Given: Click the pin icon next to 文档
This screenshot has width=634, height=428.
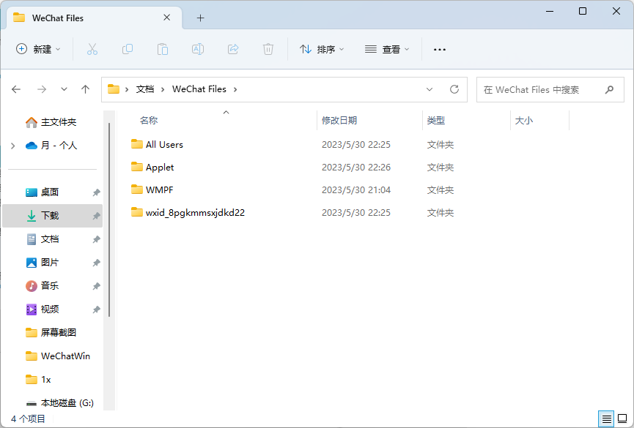Looking at the screenshot, I should (96, 239).
